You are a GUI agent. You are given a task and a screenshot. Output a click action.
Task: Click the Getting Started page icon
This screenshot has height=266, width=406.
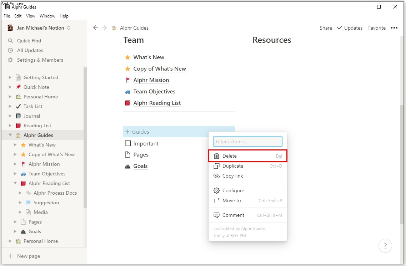tap(18, 77)
